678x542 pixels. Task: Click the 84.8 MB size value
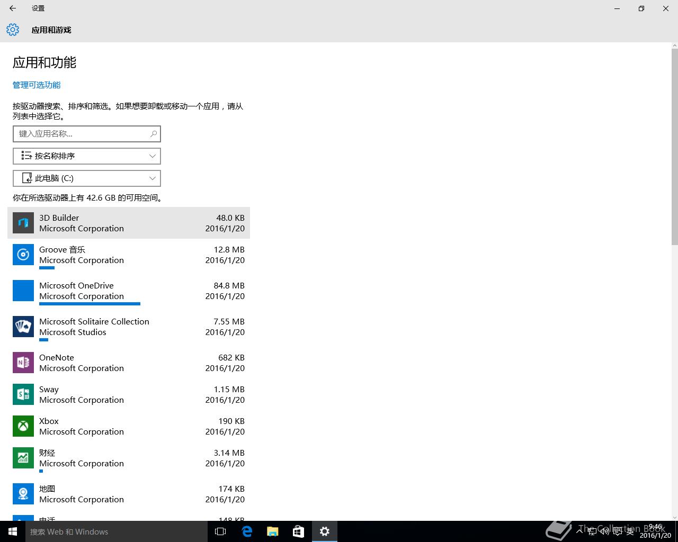coord(229,285)
